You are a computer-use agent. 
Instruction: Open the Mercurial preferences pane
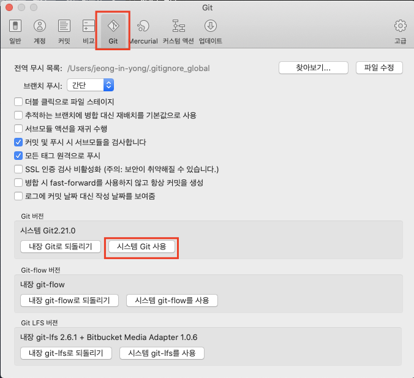[144, 31]
